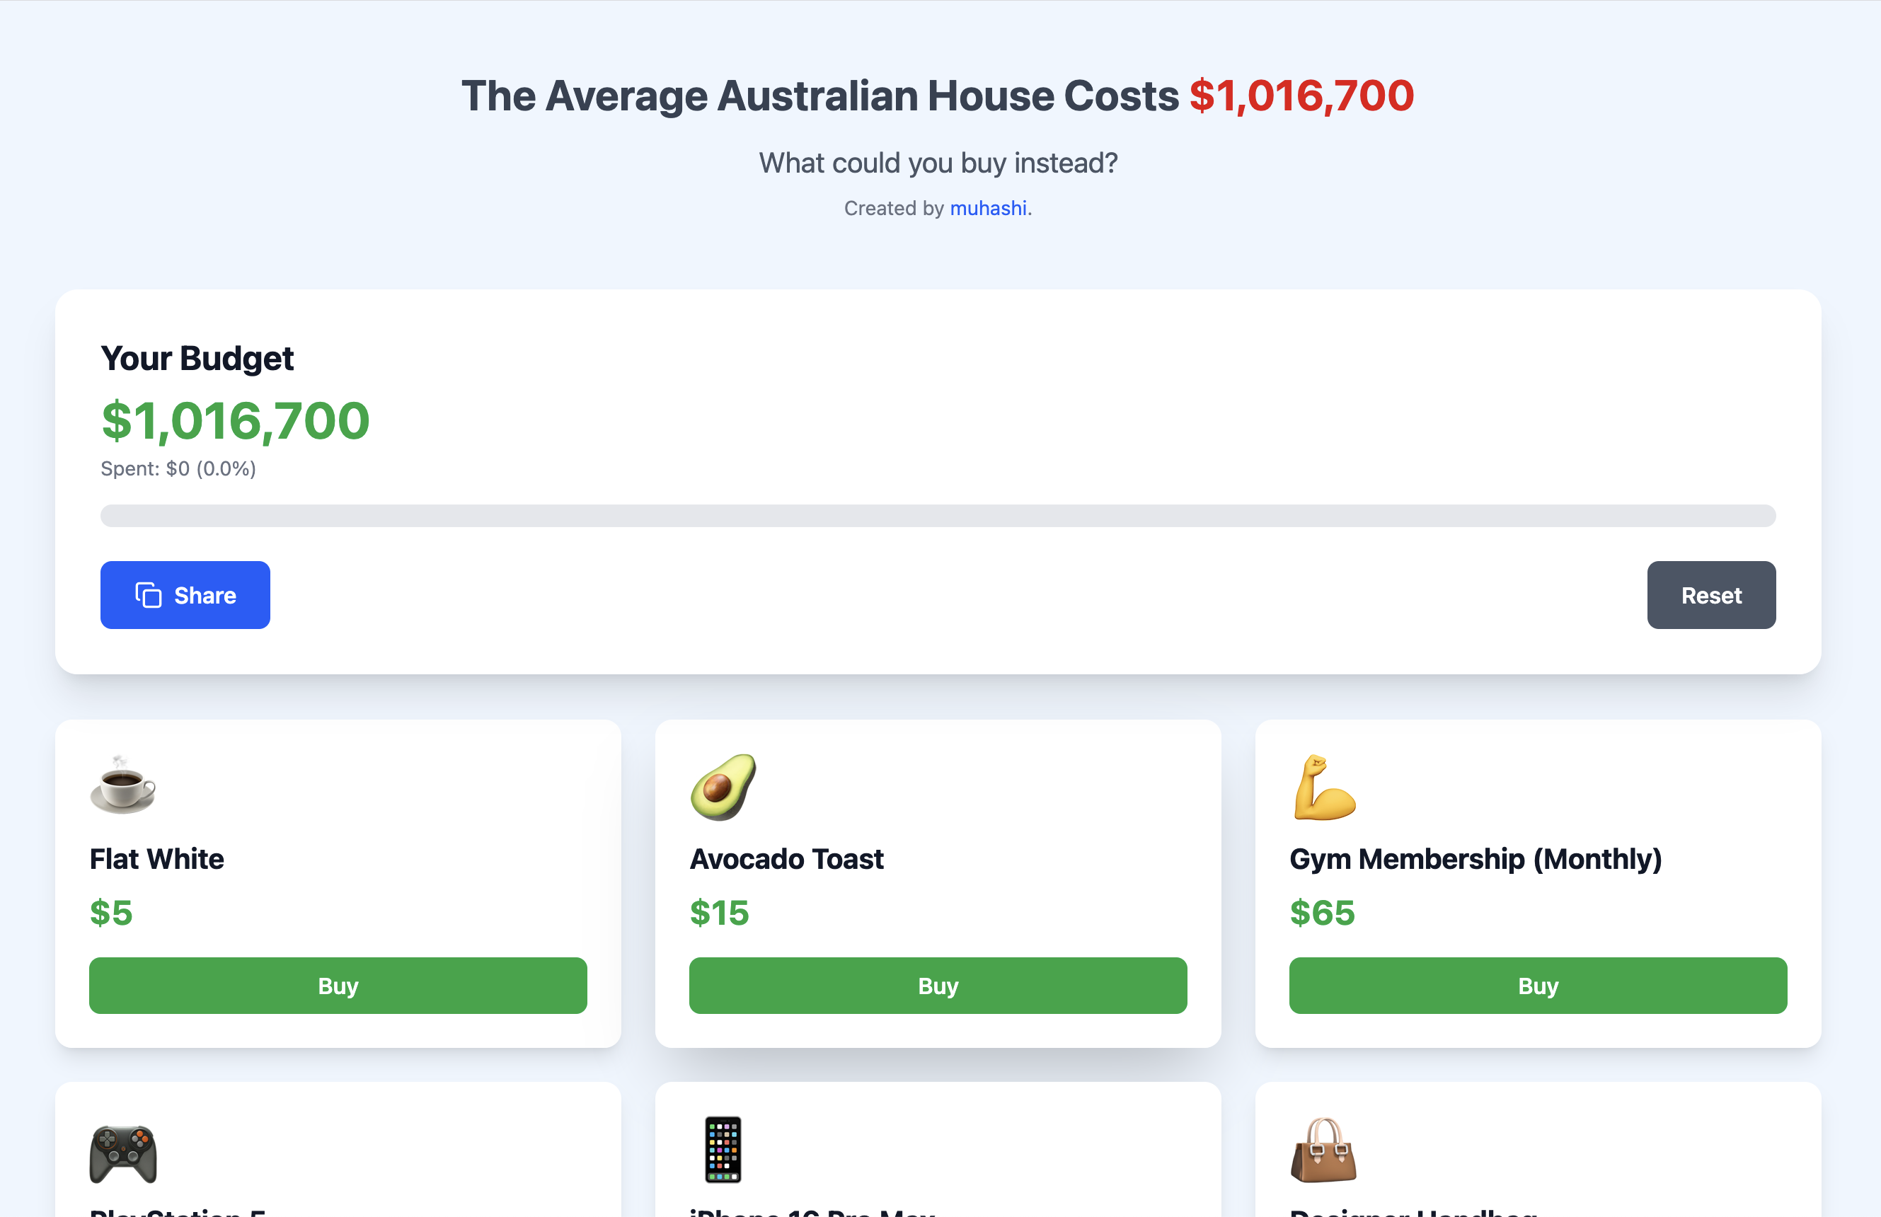Buy the Gym Membership for $65
Screen dimensions: 1881x1217
pos(1537,986)
